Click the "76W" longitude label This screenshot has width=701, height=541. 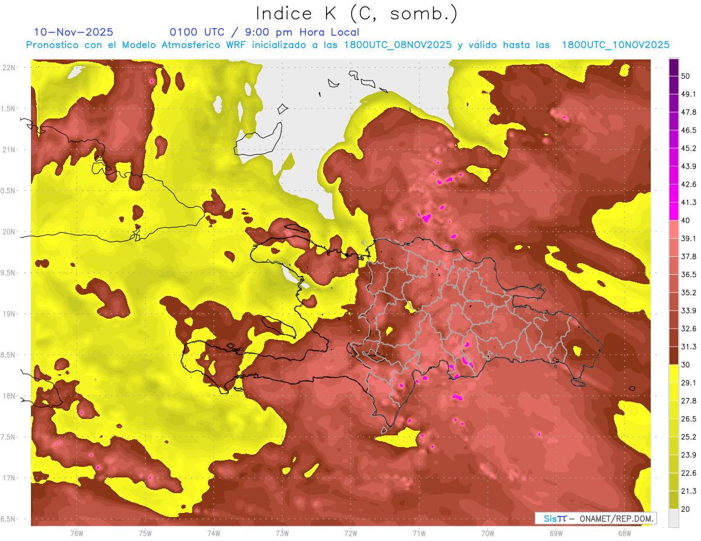[x=77, y=533]
